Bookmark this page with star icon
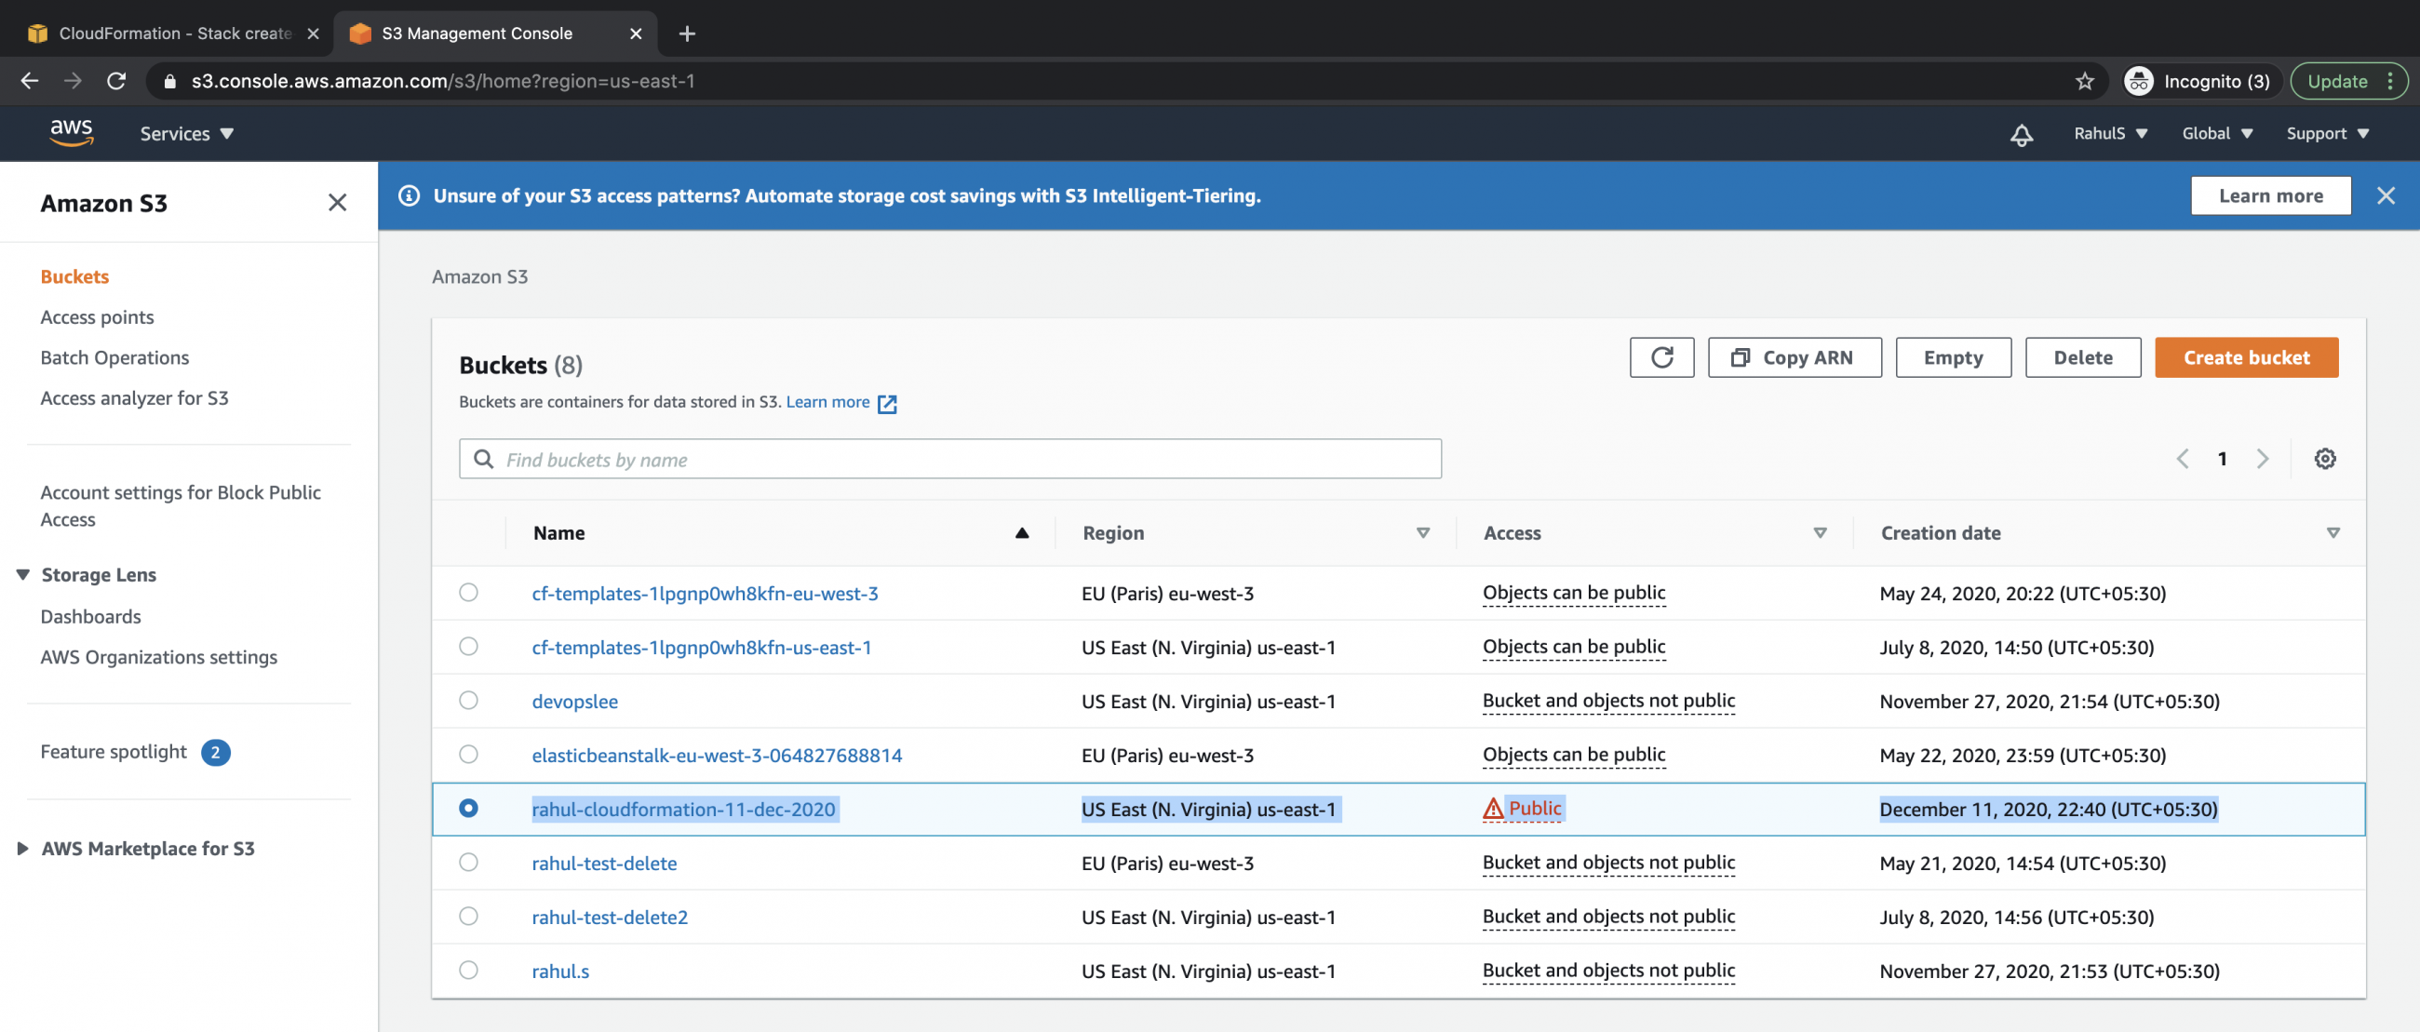 pos(2085,81)
